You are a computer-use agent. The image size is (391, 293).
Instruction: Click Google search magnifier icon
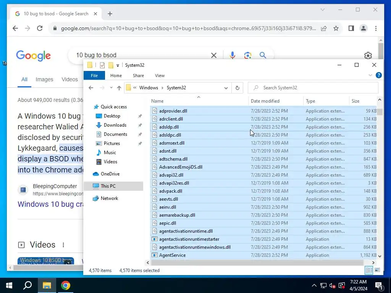click(x=263, y=55)
